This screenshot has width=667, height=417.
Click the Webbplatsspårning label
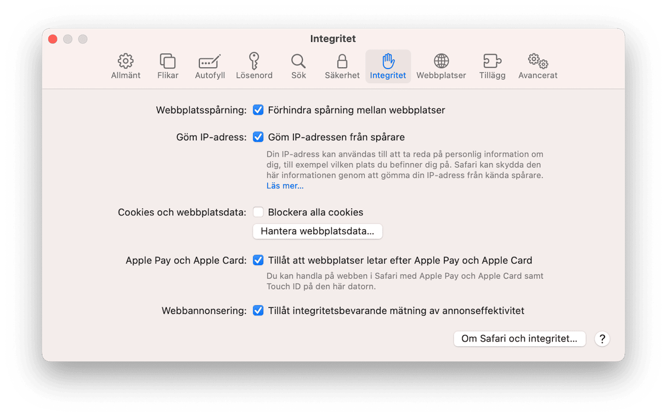(201, 110)
